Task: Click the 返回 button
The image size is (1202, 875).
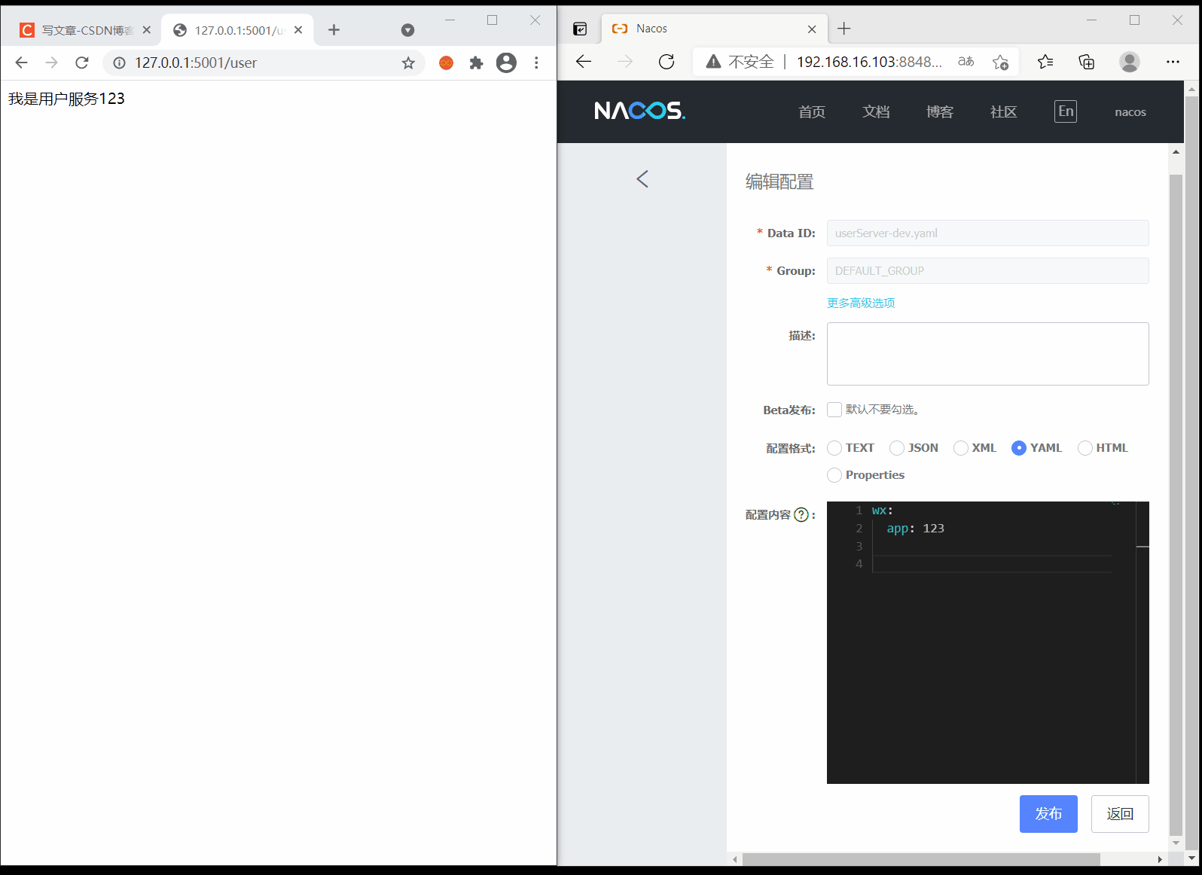Action: tap(1120, 814)
